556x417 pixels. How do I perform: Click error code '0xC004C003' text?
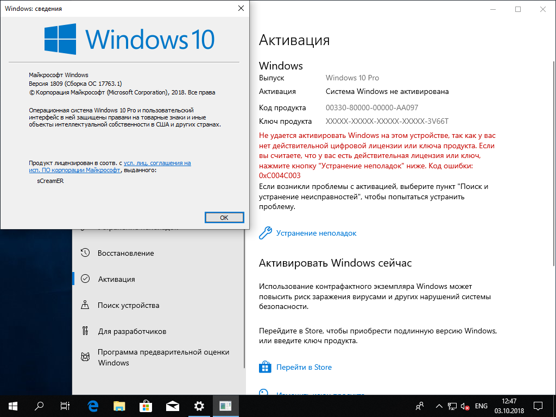[280, 175]
